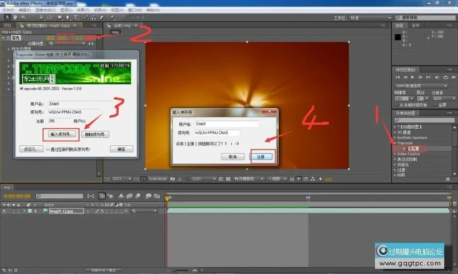
Task: Open the workspace '标准' dropdown
Action: [x=370, y=18]
